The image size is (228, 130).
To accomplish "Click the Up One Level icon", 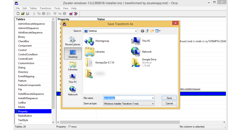I will pyautogui.click(x=147, y=31).
